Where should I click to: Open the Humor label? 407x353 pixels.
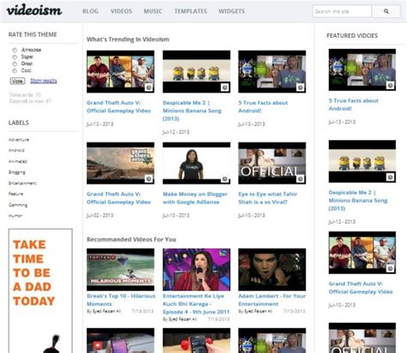pos(15,216)
